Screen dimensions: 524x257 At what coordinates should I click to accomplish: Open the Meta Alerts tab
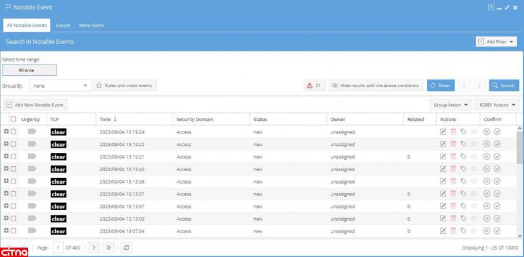tap(92, 25)
